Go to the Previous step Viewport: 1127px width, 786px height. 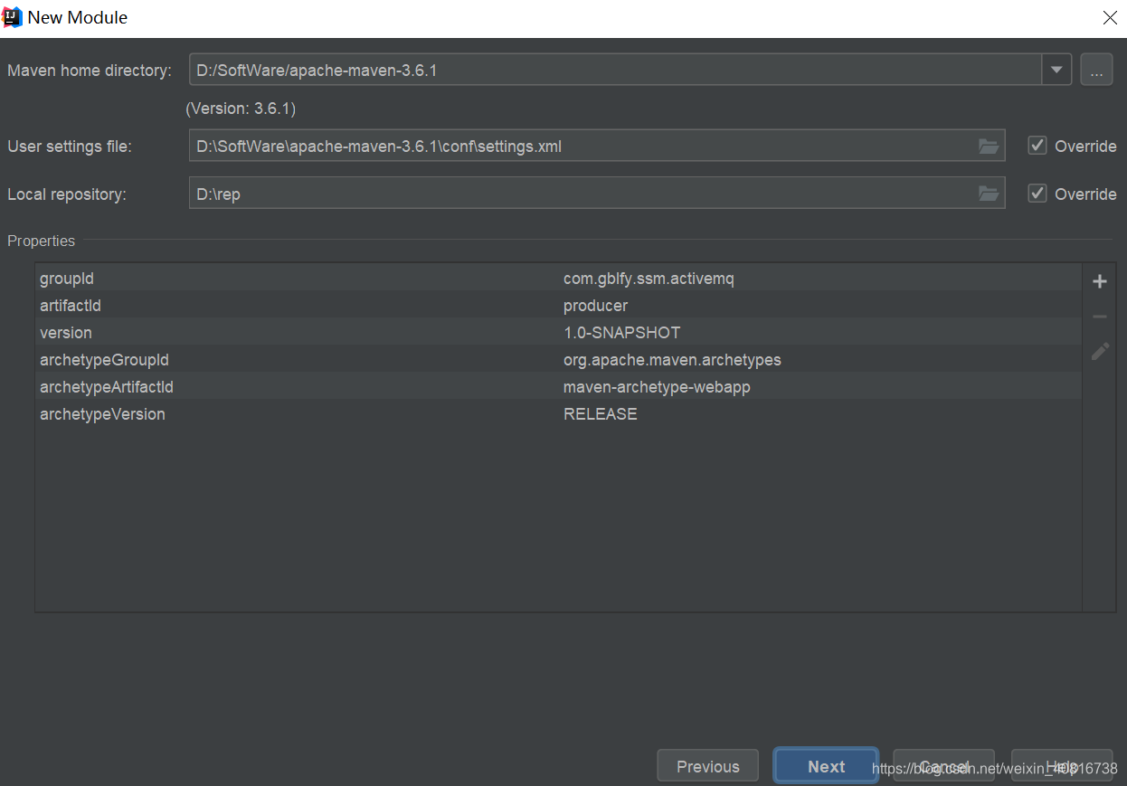coord(708,766)
